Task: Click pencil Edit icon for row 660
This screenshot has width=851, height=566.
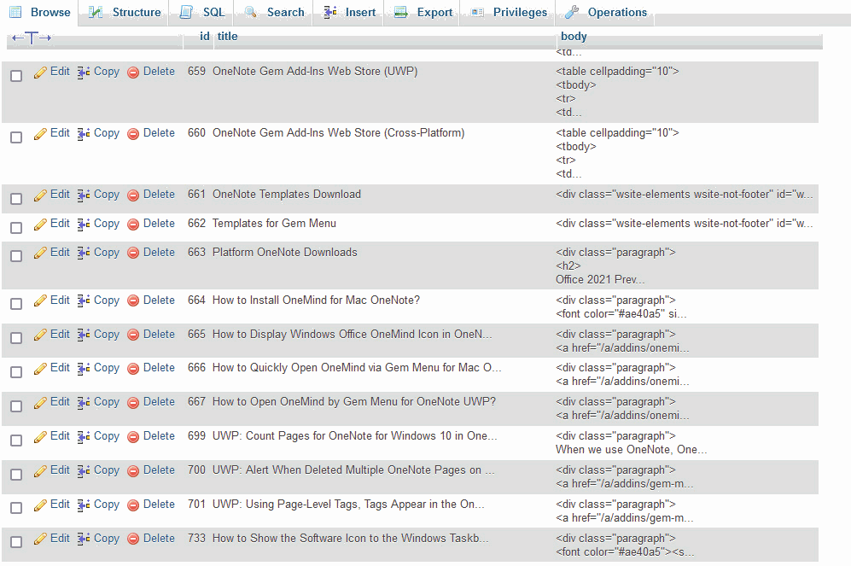Action: (x=40, y=133)
